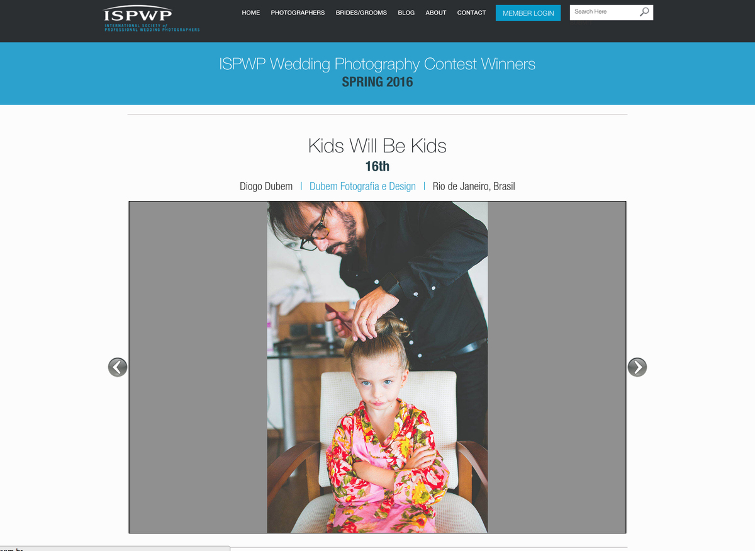Screen dimensions: 755x551
Task: Click the 16th placement text
Action: coord(377,166)
